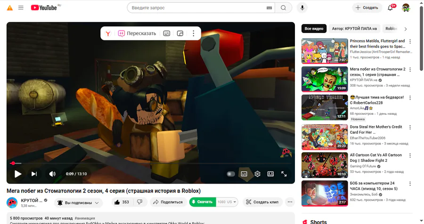Image resolution: width=424 pixels, height=224 pixels.
Task: Select Все видео filter chip
Action: click(314, 29)
